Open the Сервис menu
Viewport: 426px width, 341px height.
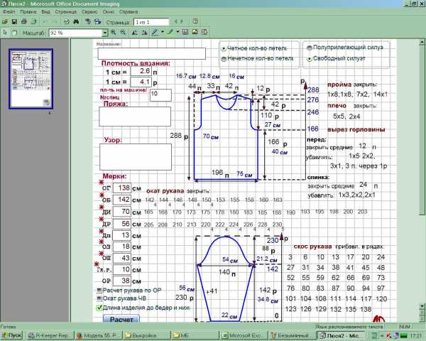(89, 12)
